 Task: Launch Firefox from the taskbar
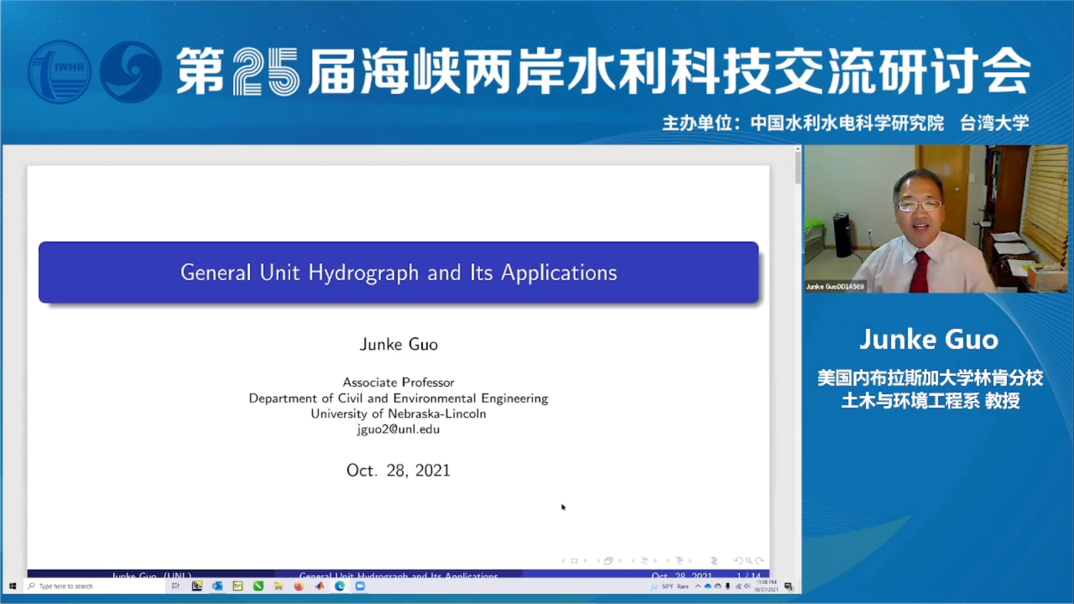(299, 586)
